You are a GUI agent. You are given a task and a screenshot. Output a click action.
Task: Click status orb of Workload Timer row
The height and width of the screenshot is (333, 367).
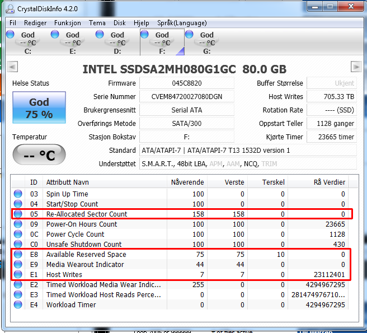18,304
